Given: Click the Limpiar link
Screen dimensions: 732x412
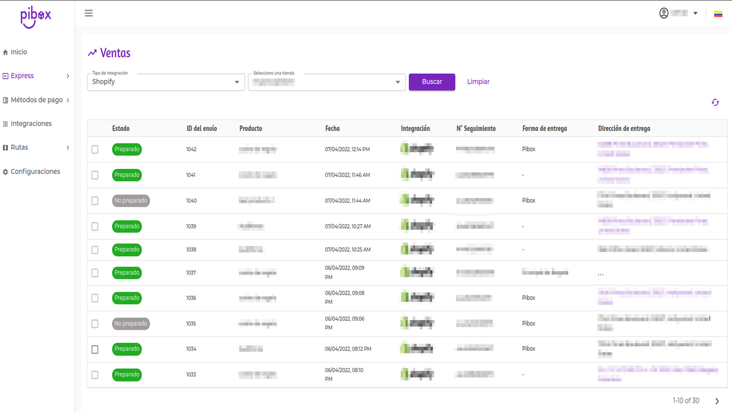Looking at the screenshot, I should click(478, 82).
